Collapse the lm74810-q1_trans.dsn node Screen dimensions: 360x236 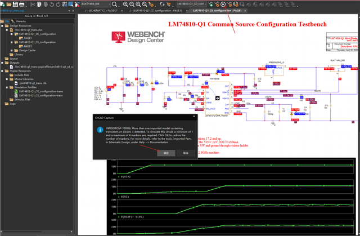pos(7,30)
